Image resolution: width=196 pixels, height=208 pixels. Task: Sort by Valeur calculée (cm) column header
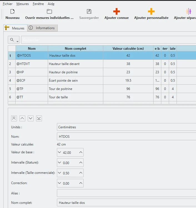tap(128, 49)
